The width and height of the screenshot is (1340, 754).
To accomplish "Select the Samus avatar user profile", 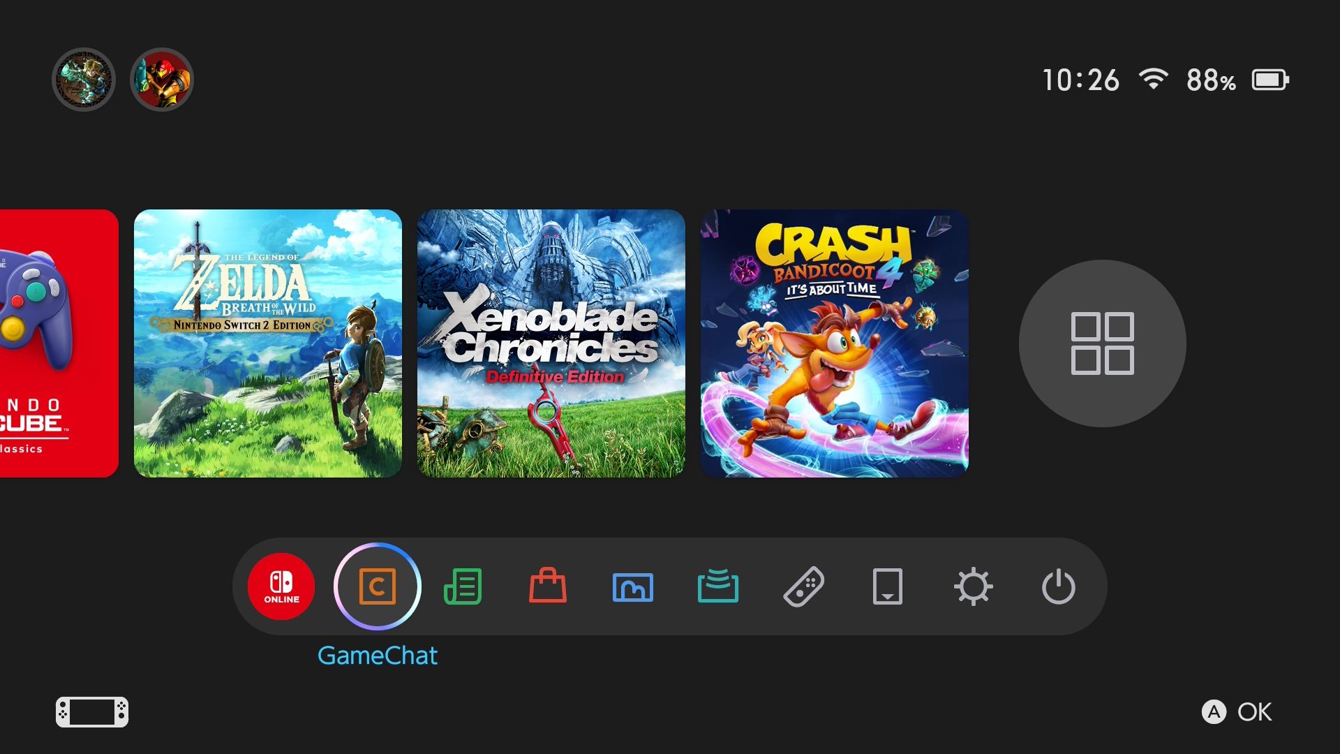I will 162,80.
